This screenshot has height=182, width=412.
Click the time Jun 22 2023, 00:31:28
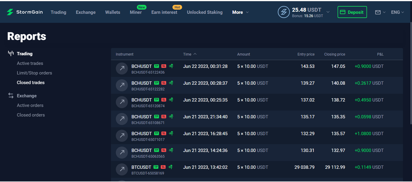[205, 66]
